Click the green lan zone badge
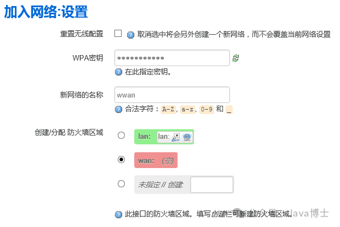This screenshot has height=227, width=340. click(145, 136)
